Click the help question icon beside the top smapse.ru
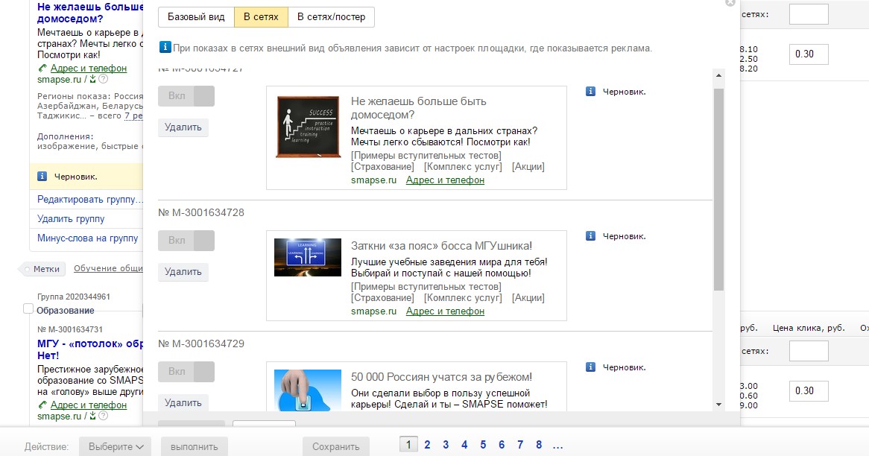The height and width of the screenshot is (456, 869). [x=103, y=79]
